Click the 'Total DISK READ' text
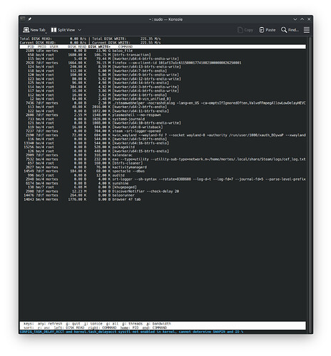Screen dimensions: 331x356 click(36, 38)
